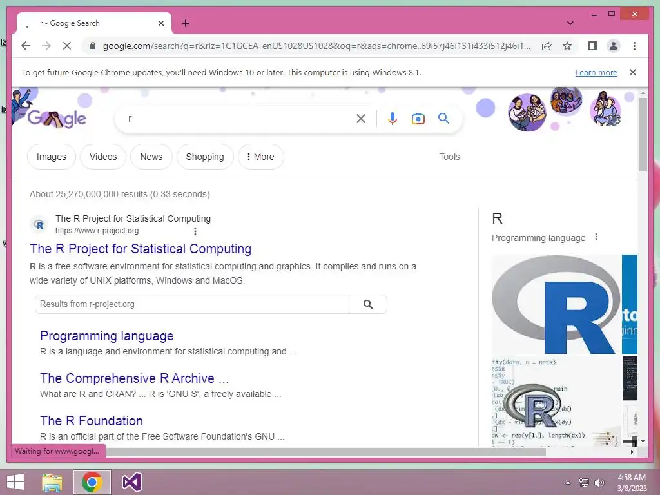
Task: Clear the search box with the X icon
Action: pos(361,119)
